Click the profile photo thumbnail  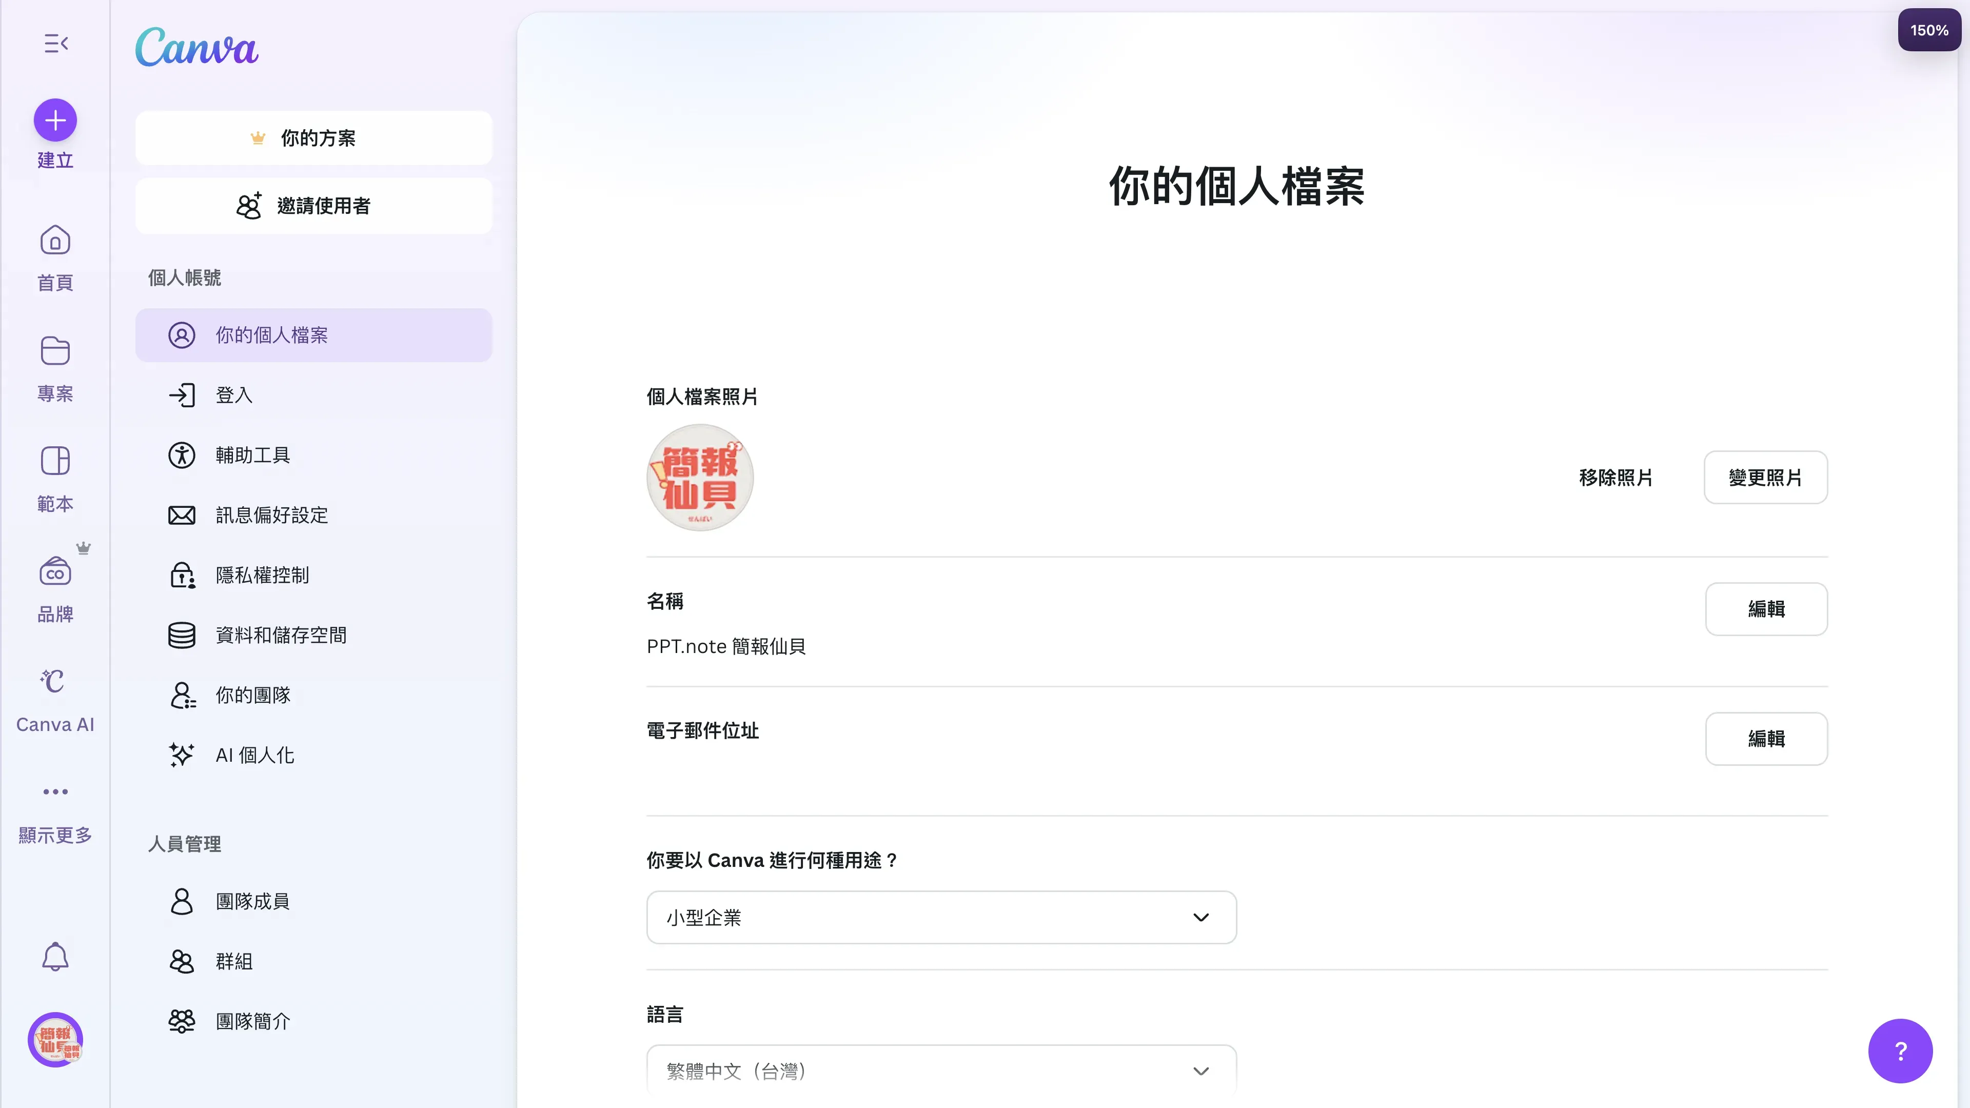coord(699,477)
